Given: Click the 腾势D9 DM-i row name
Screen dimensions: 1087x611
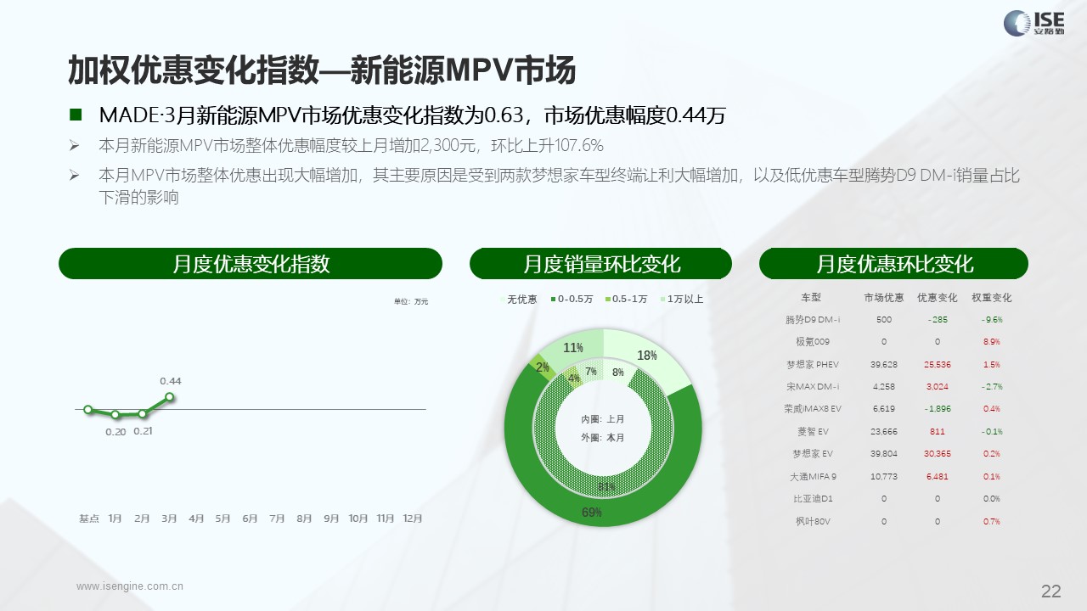Looking at the screenshot, I should (813, 320).
